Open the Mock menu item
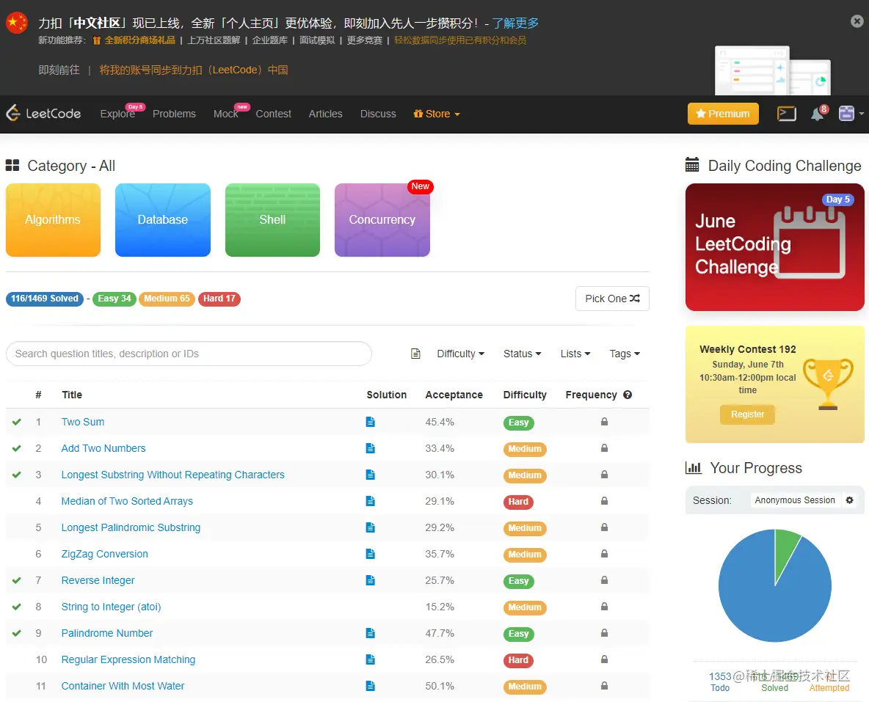The width and height of the screenshot is (869, 702). coord(225,114)
